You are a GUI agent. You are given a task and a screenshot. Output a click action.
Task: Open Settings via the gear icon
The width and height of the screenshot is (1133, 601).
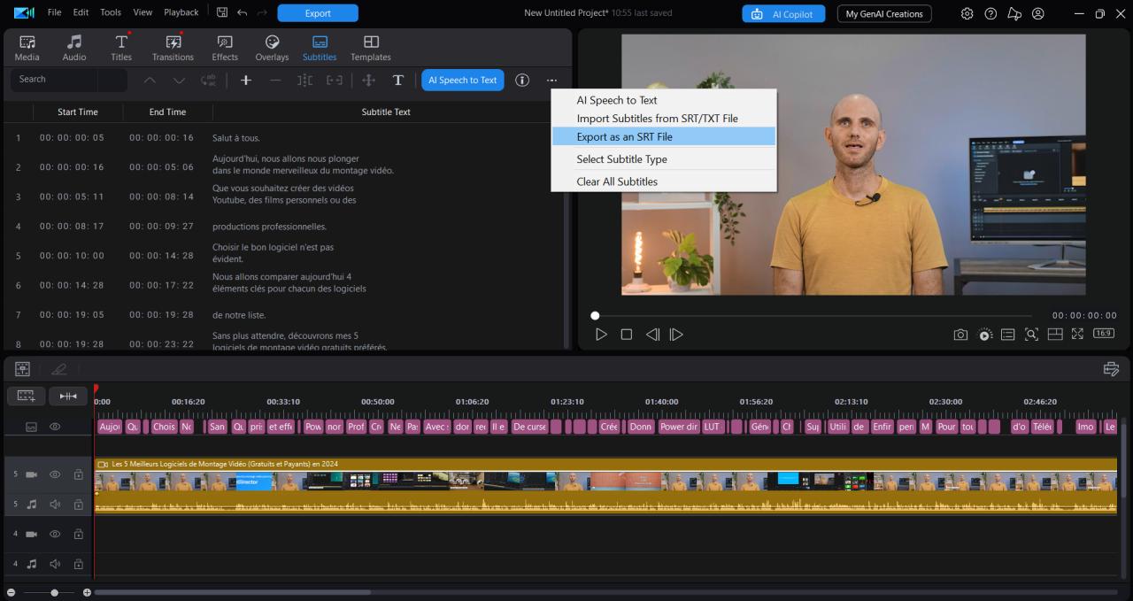tap(967, 13)
